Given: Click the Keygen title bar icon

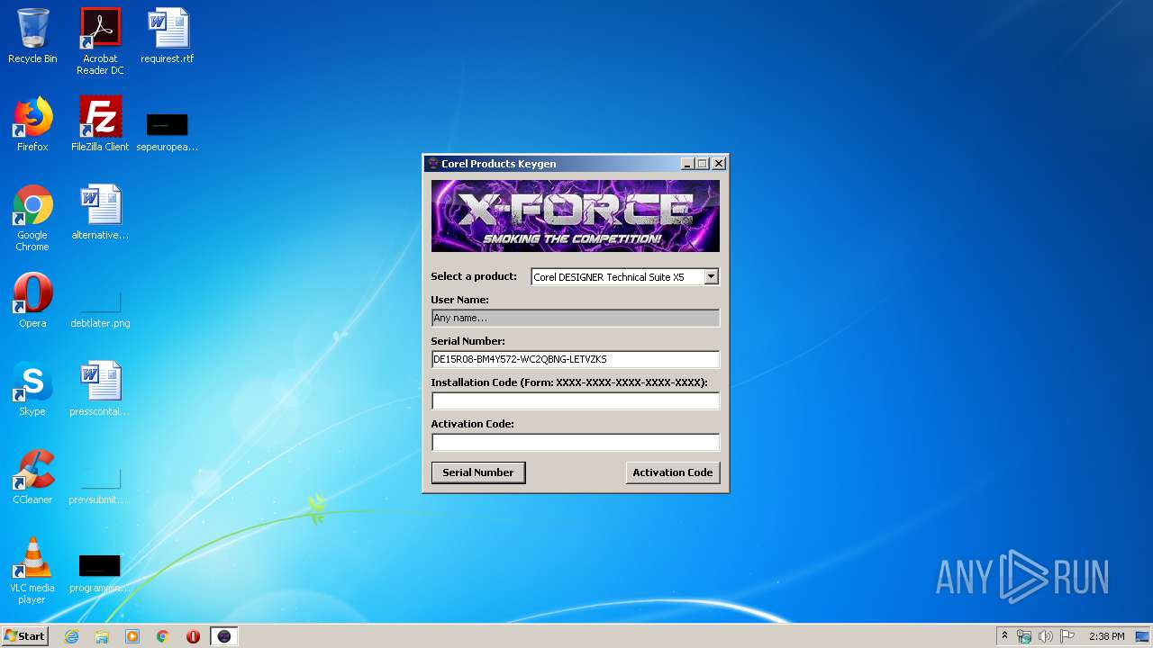Looking at the screenshot, I should tap(432, 164).
